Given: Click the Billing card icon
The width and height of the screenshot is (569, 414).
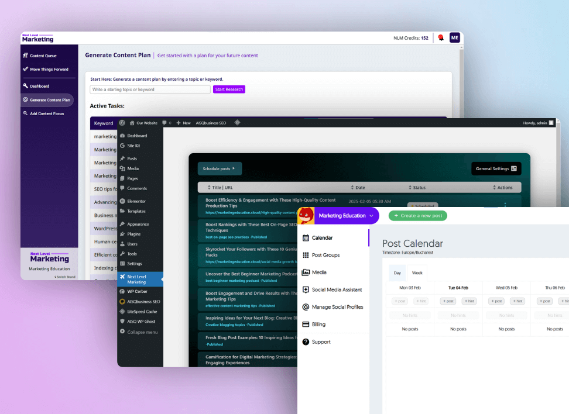Looking at the screenshot, I should (306, 325).
